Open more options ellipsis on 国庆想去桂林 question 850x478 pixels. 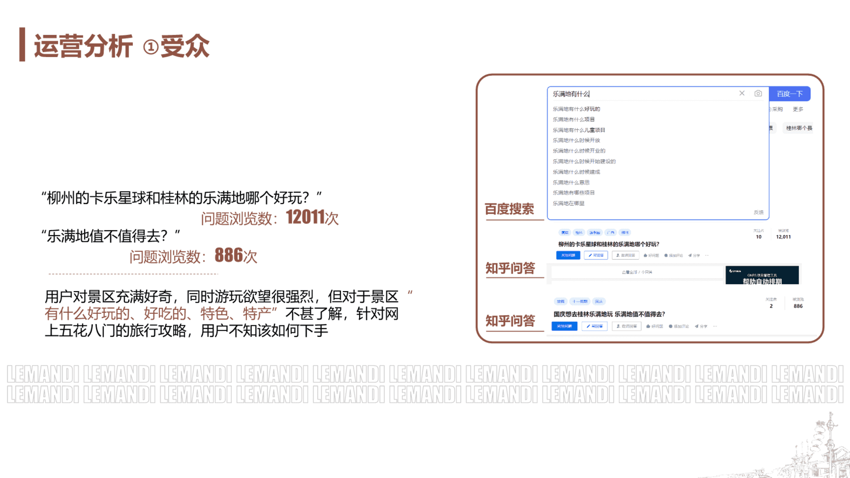[x=715, y=326]
